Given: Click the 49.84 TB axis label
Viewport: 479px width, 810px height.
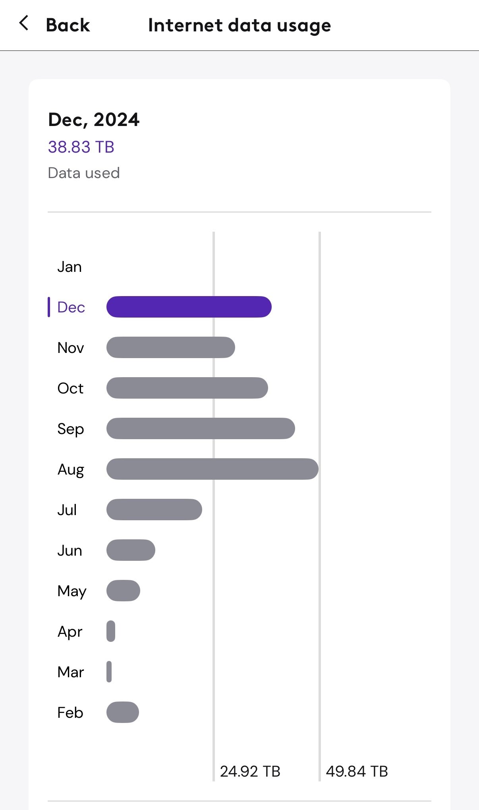Looking at the screenshot, I should tap(357, 771).
